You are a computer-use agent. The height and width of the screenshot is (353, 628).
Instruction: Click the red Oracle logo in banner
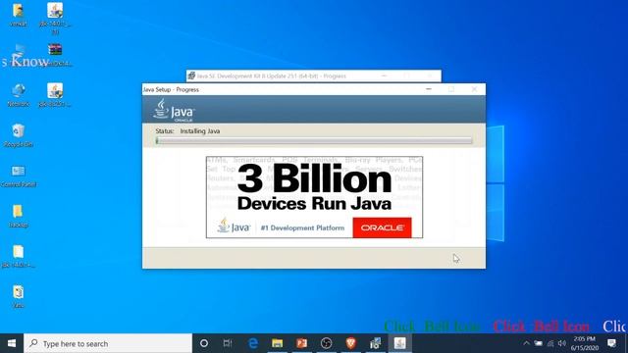[382, 227]
